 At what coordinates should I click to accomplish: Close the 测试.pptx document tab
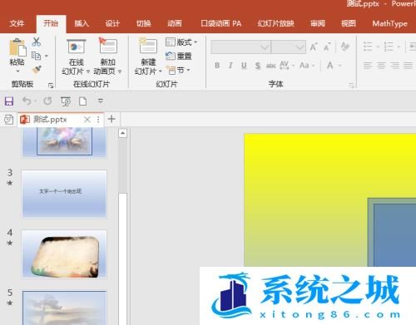(x=87, y=120)
